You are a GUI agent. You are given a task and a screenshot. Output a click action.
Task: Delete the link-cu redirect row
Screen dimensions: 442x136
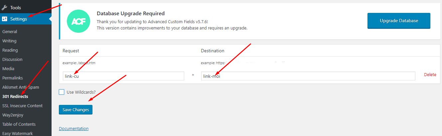click(430, 75)
